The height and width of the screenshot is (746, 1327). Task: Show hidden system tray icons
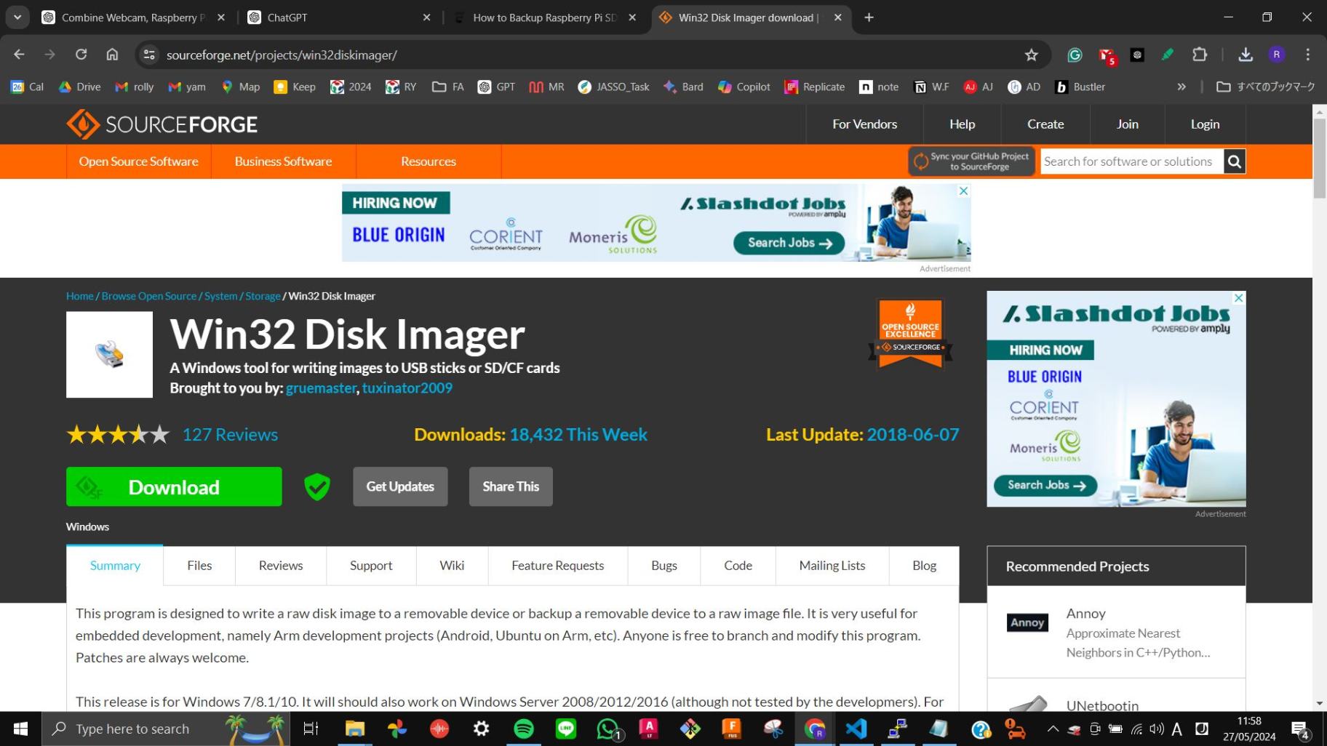click(x=1052, y=729)
